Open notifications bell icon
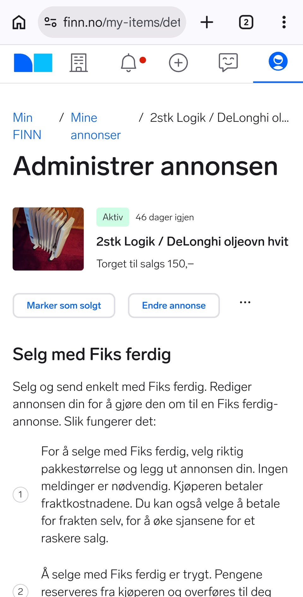The height and width of the screenshot is (597, 303). pos(129,63)
